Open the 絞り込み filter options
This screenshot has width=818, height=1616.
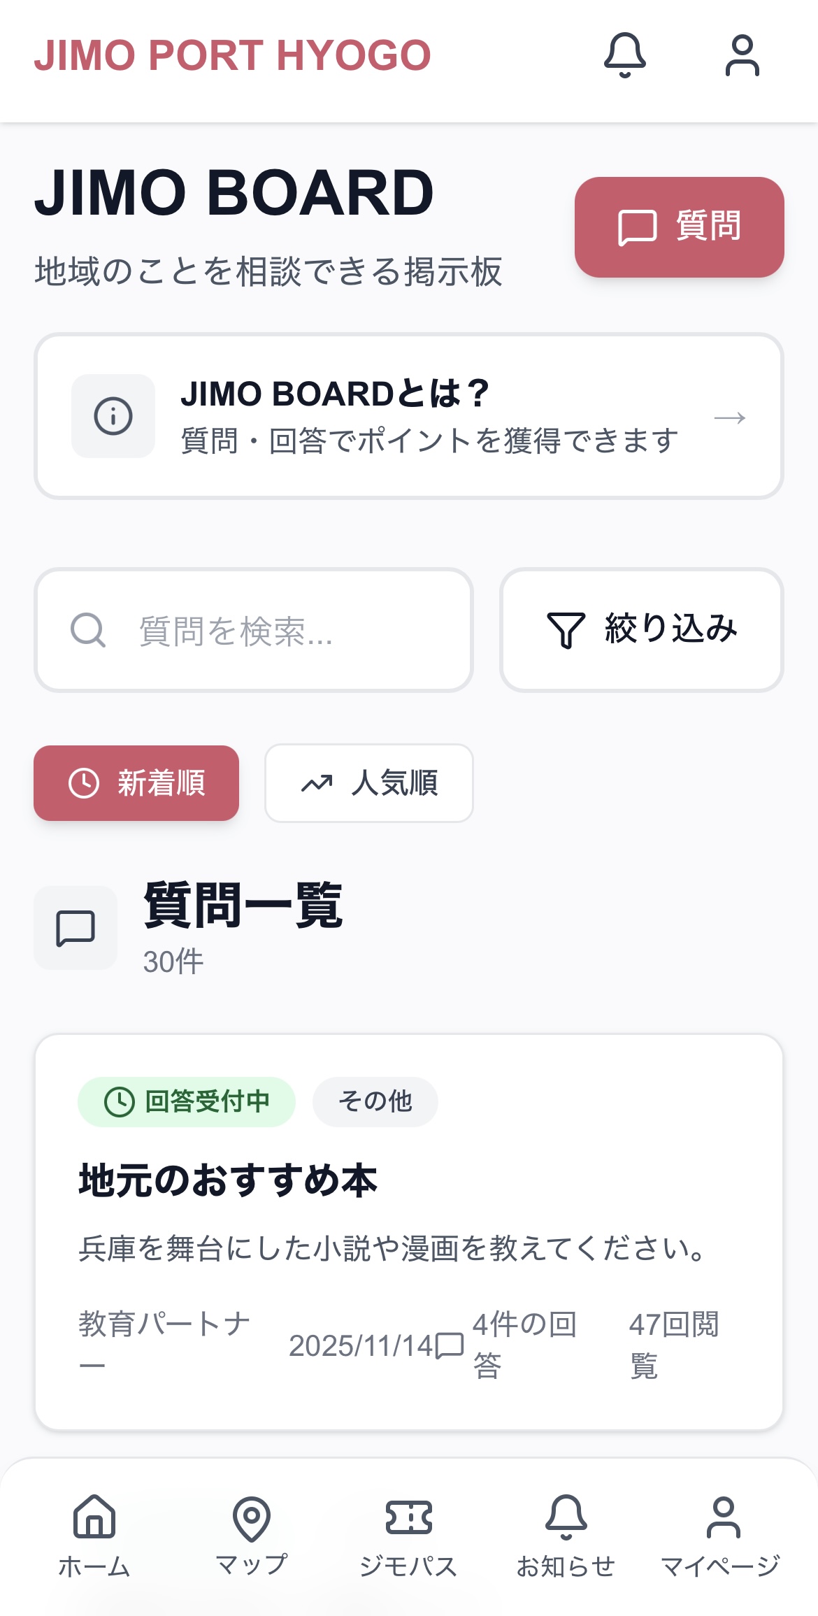tap(642, 630)
